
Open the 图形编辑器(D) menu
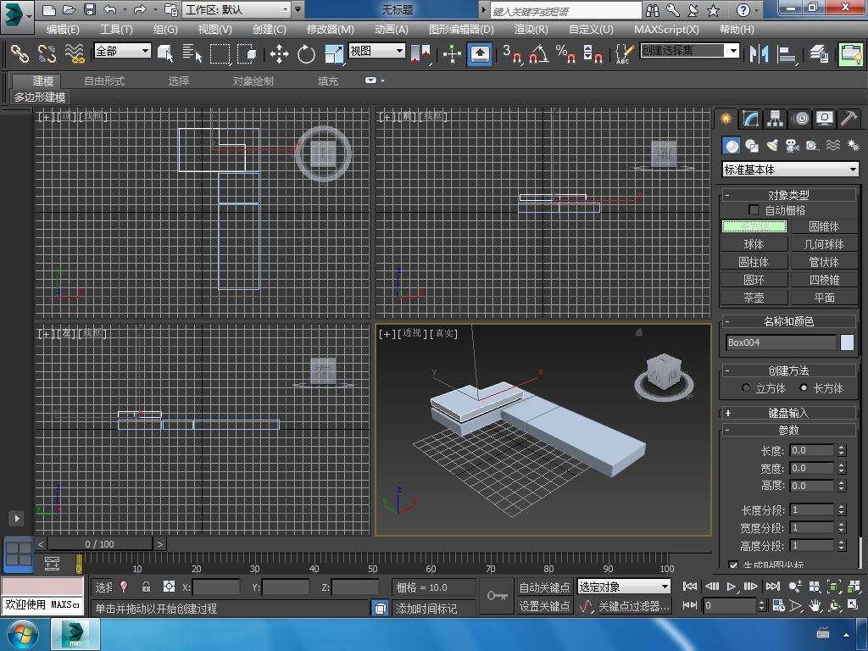[x=461, y=30]
